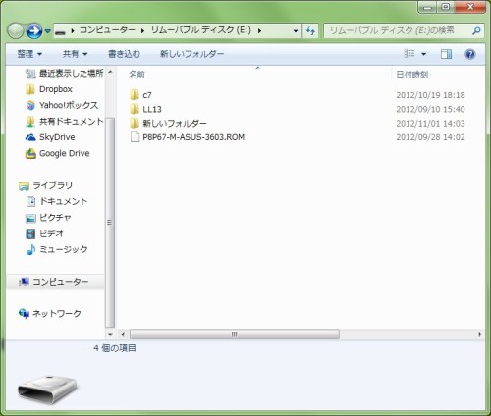Click the horizontal scrollbar thumb
Image resolution: width=491 pixels, height=416 pixels.
pos(235,335)
